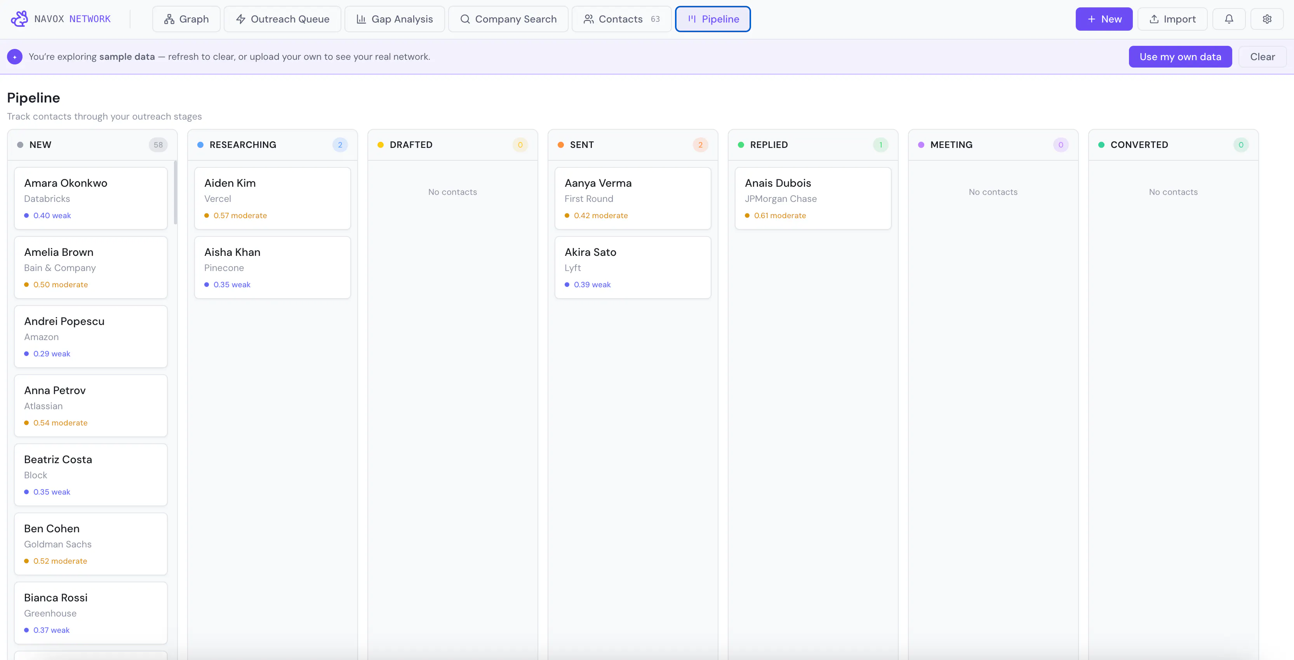Click Use my own data button
The image size is (1294, 660).
point(1181,57)
